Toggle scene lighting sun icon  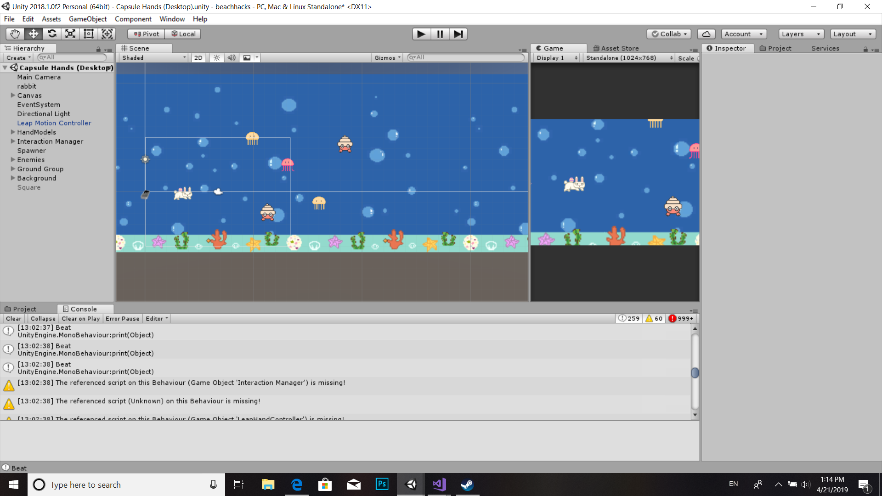pyautogui.click(x=216, y=58)
